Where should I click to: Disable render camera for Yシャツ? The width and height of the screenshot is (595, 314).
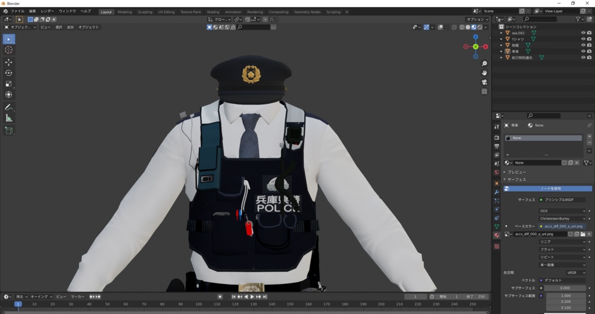589,39
